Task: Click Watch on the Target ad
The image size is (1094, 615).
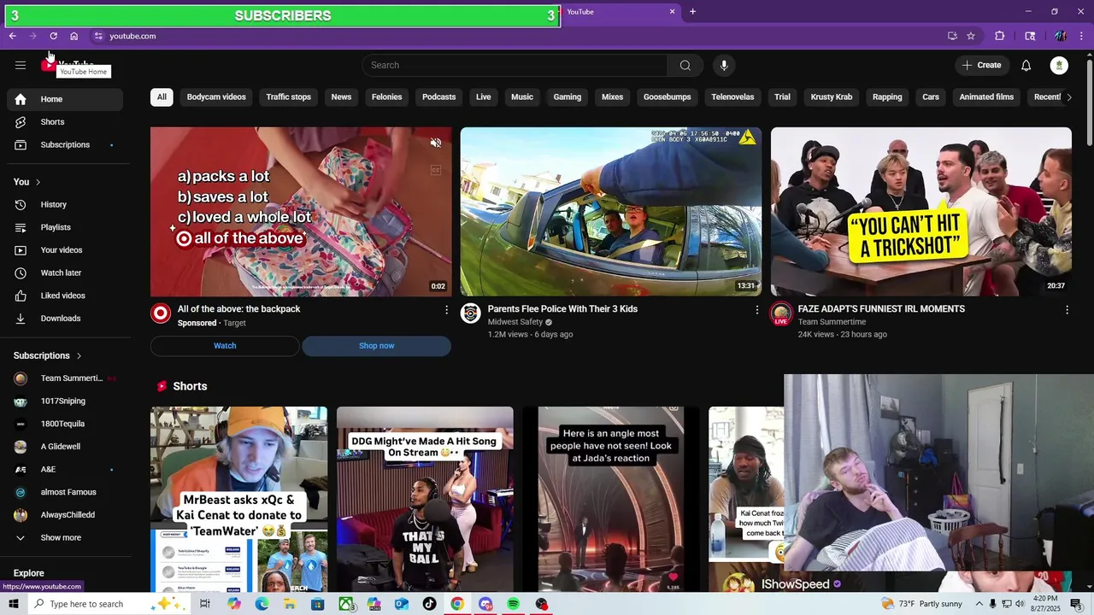Action: tap(225, 346)
